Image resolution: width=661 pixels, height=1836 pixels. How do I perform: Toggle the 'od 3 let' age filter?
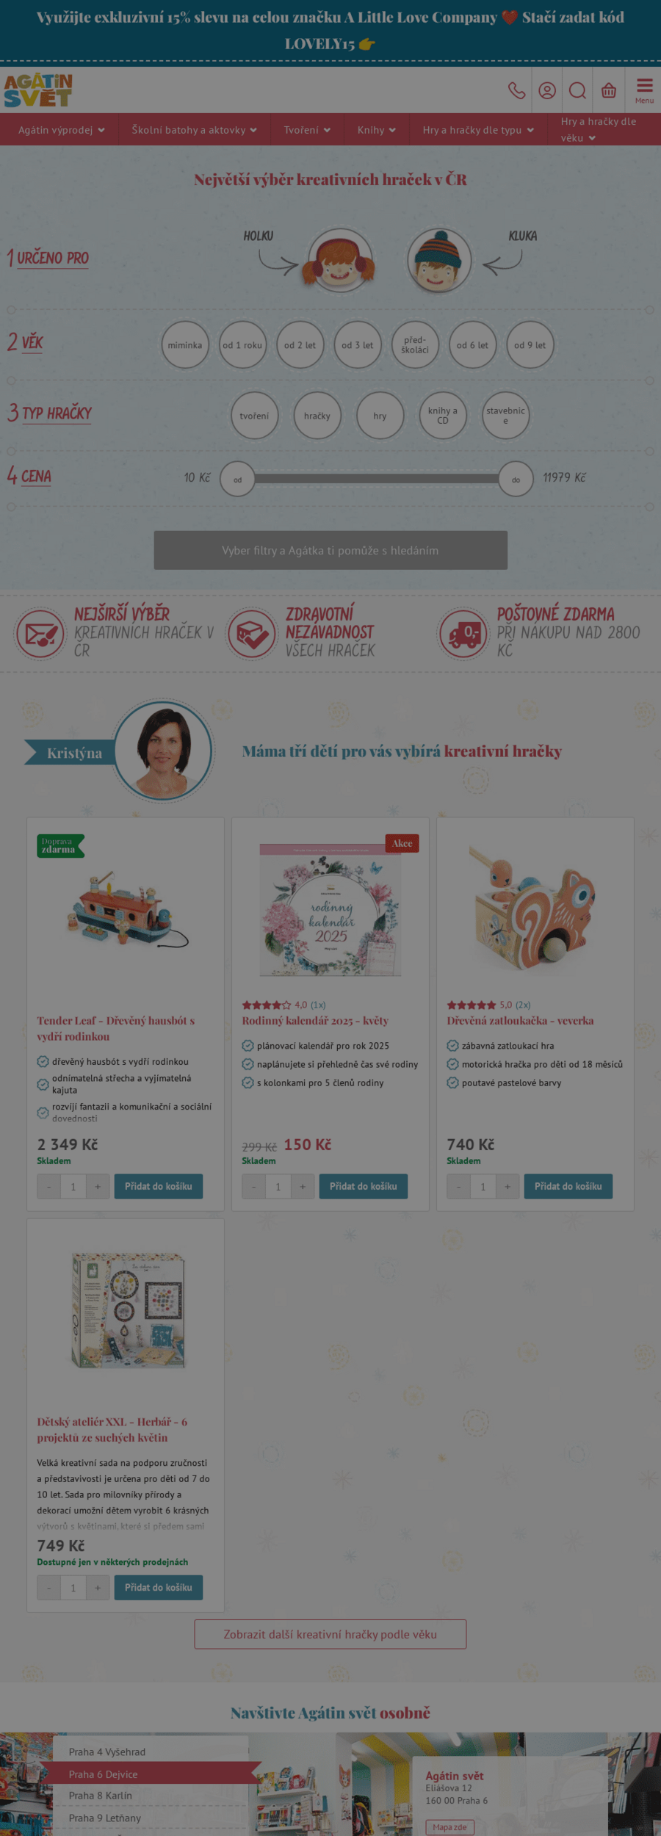[358, 345]
